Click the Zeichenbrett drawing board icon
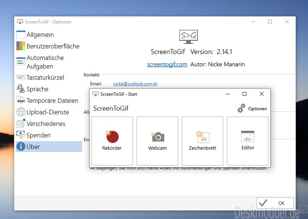 click(203, 137)
